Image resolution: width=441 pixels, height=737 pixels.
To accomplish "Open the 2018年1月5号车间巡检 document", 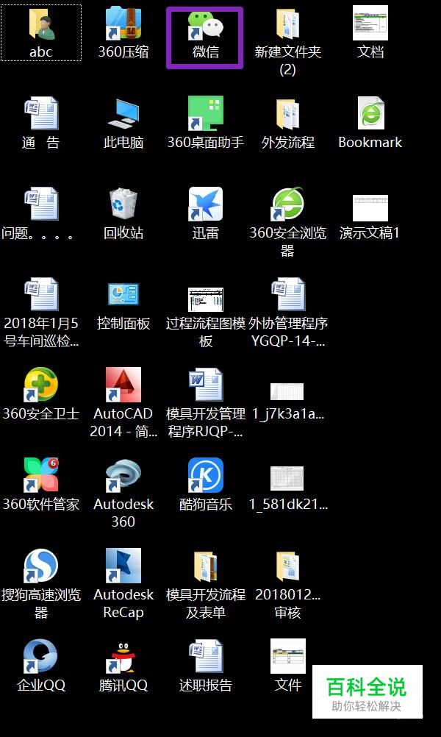I will (41, 294).
